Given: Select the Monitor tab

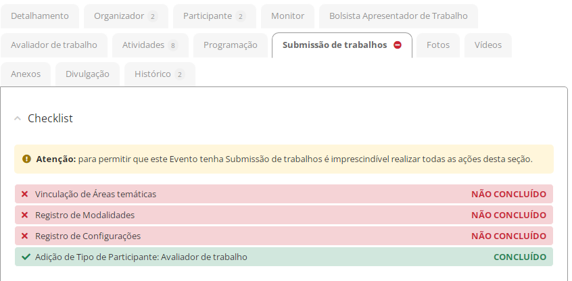Looking at the screenshot, I should pos(287,16).
